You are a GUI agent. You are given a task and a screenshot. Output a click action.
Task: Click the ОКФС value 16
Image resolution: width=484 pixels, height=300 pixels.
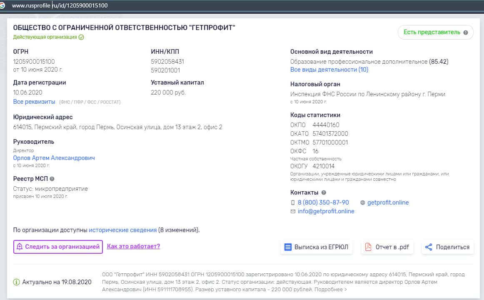(315, 151)
